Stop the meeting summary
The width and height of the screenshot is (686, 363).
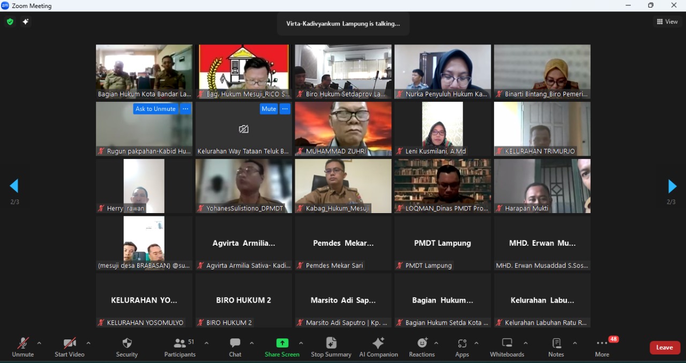pyautogui.click(x=331, y=347)
